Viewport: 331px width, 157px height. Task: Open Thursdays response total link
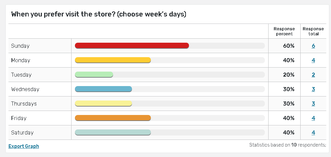(x=313, y=104)
